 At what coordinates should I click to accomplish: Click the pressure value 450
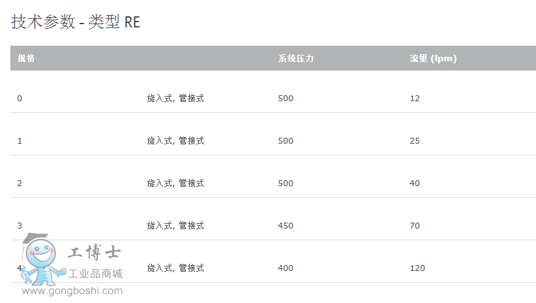tap(286, 226)
